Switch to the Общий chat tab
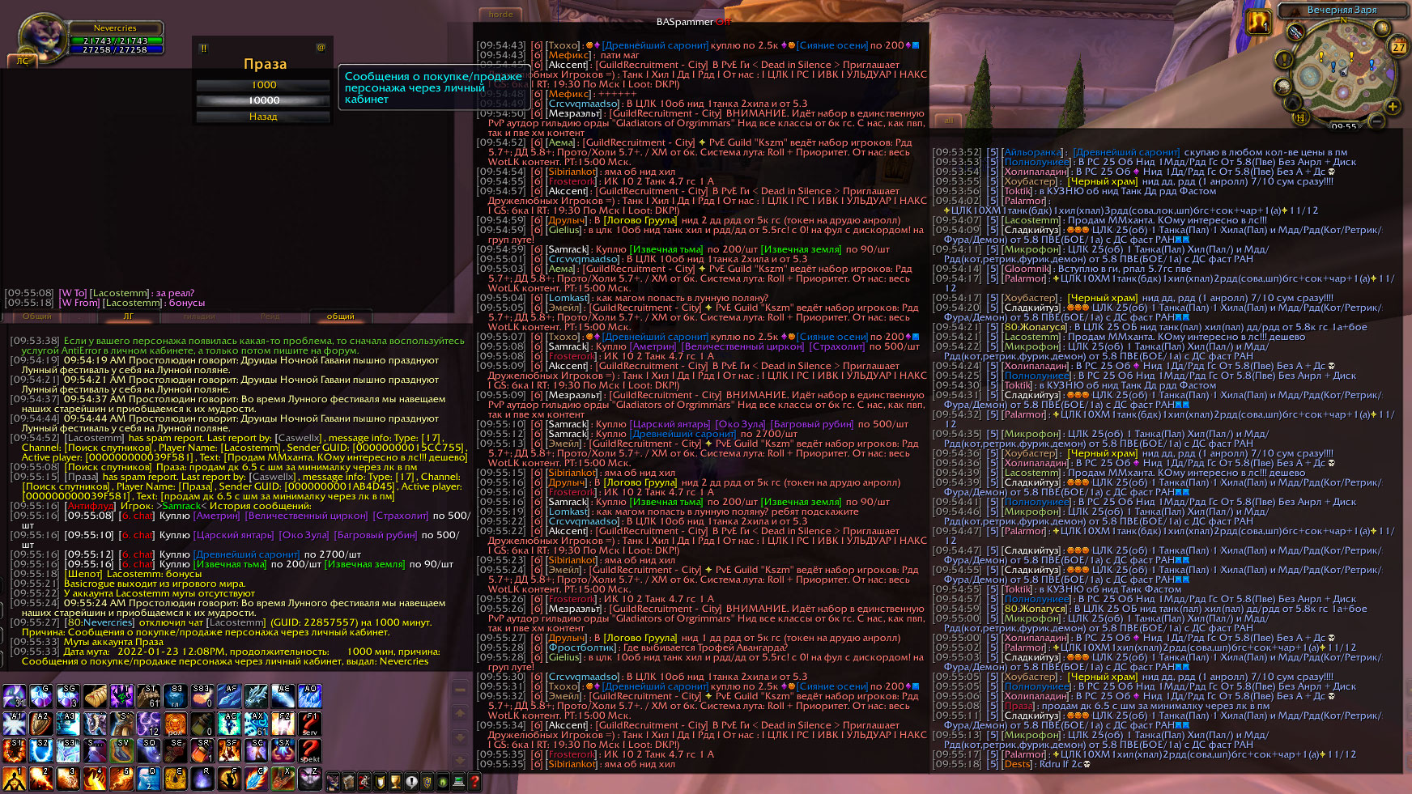 click(36, 316)
